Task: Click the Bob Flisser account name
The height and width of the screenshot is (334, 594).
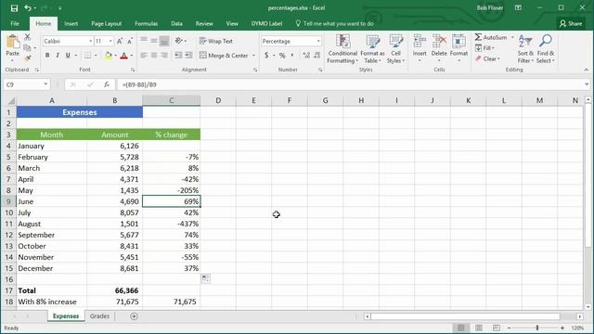Action: click(490, 8)
